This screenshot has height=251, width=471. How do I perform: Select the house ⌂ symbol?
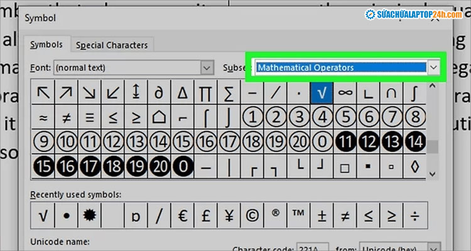tap(160, 117)
